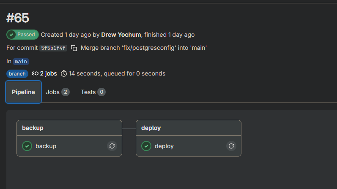Switch to the Pipeline tab
Screen dimensions: 337x189
[x=23, y=92]
